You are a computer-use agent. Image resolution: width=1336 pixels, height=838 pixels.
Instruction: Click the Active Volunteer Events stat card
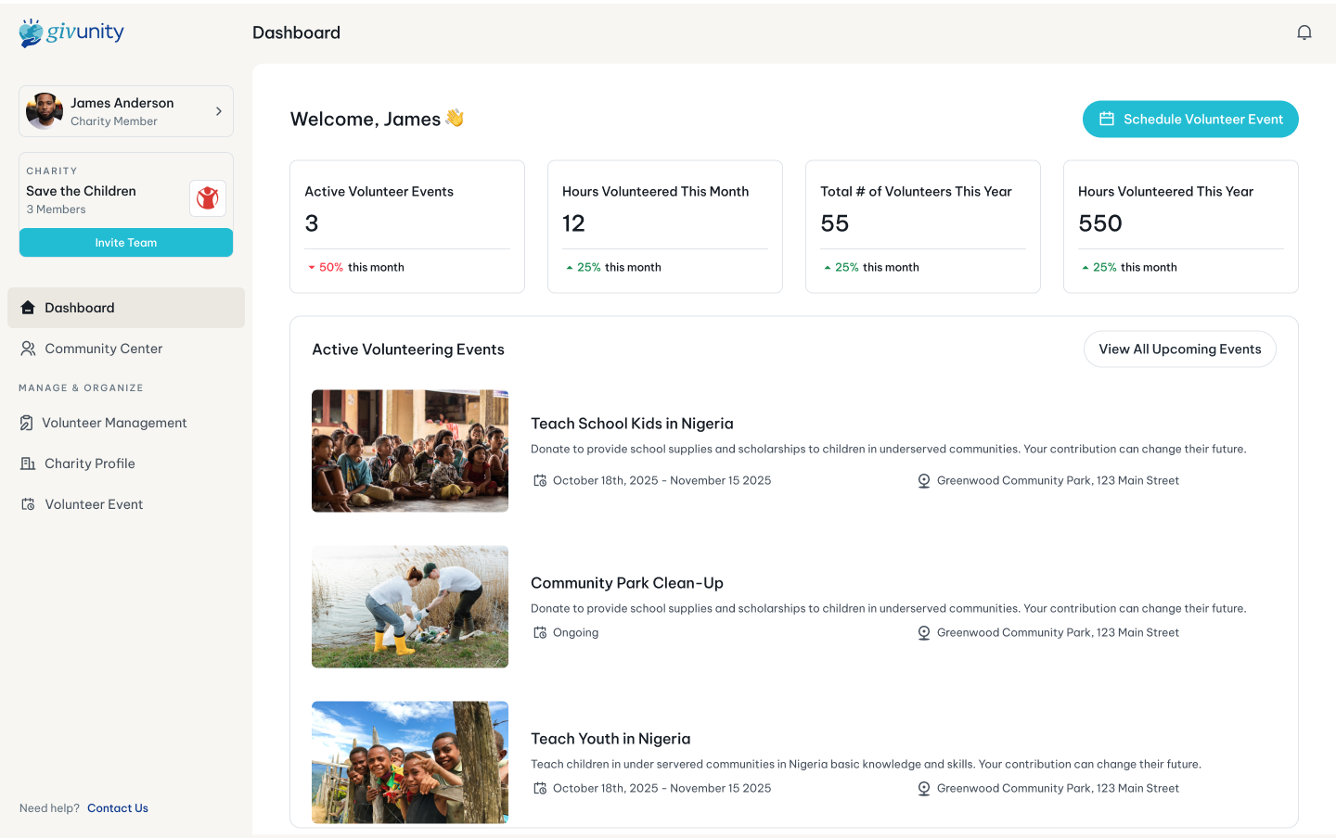pos(407,226)
